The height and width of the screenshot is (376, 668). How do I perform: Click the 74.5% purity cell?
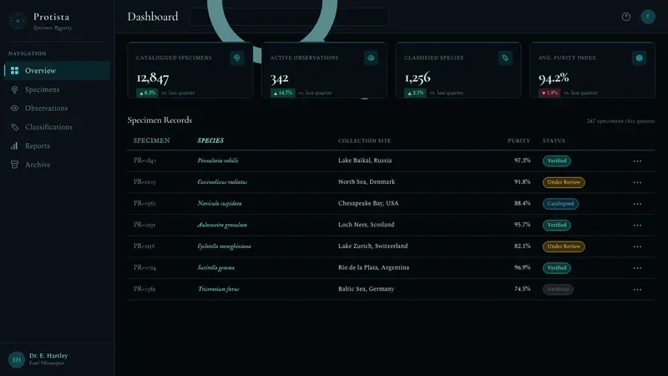click(522, 289)
